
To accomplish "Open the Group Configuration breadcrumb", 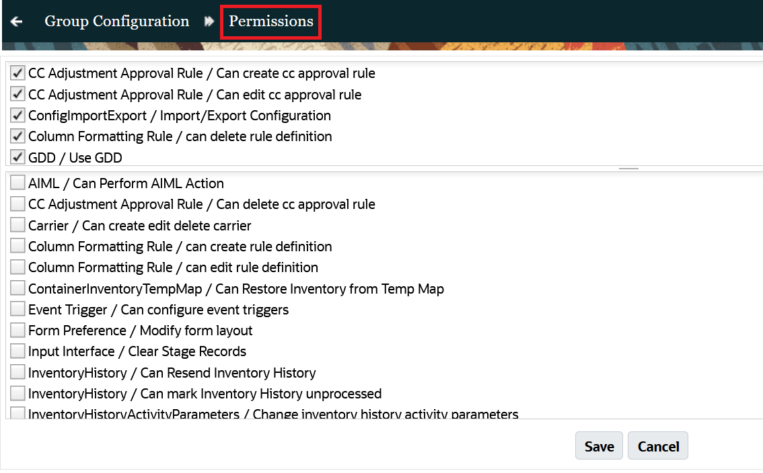I will click(x=116, y=21).
